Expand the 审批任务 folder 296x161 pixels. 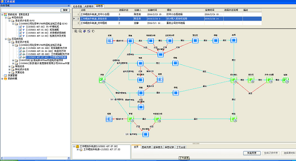(x=9, y=67)
